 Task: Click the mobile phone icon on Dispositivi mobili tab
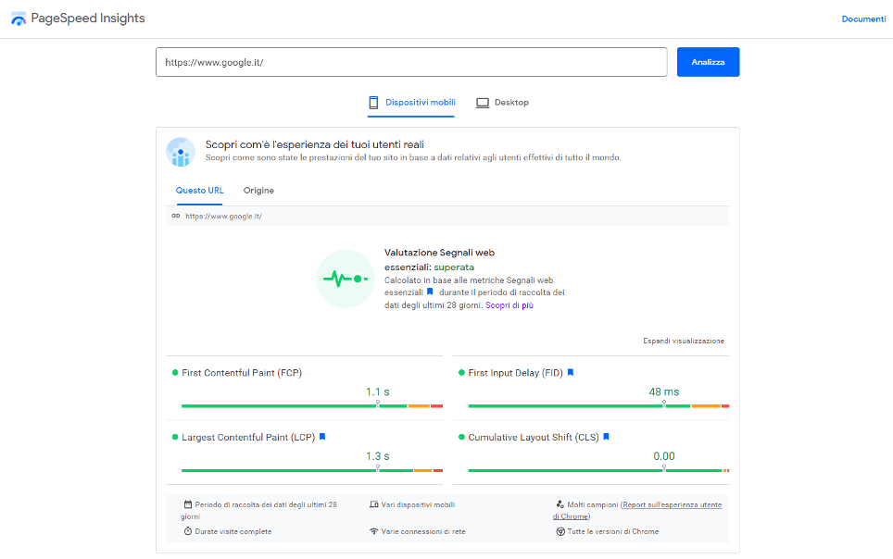373,103
